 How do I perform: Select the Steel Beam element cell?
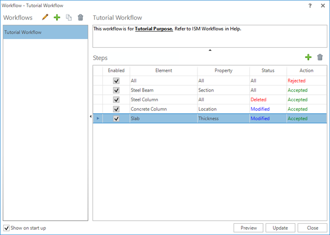[163, 90]
